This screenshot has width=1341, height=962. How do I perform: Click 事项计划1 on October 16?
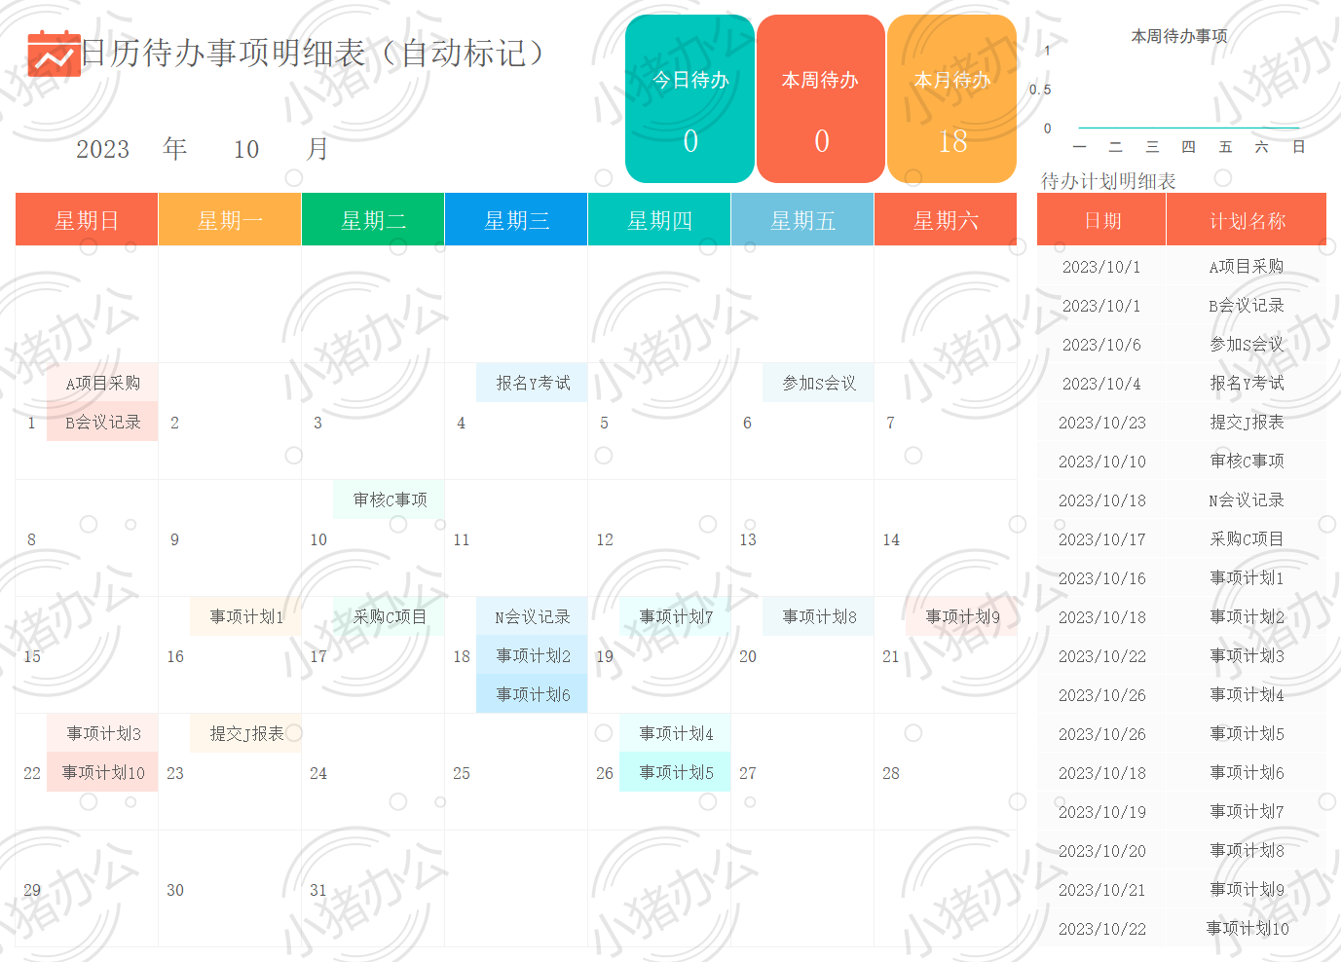coord(246,616)
